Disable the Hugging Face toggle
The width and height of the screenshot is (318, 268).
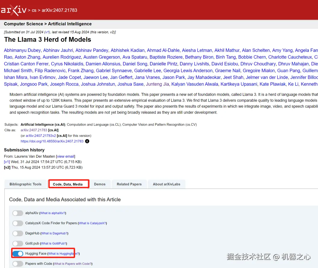(18, 254)
